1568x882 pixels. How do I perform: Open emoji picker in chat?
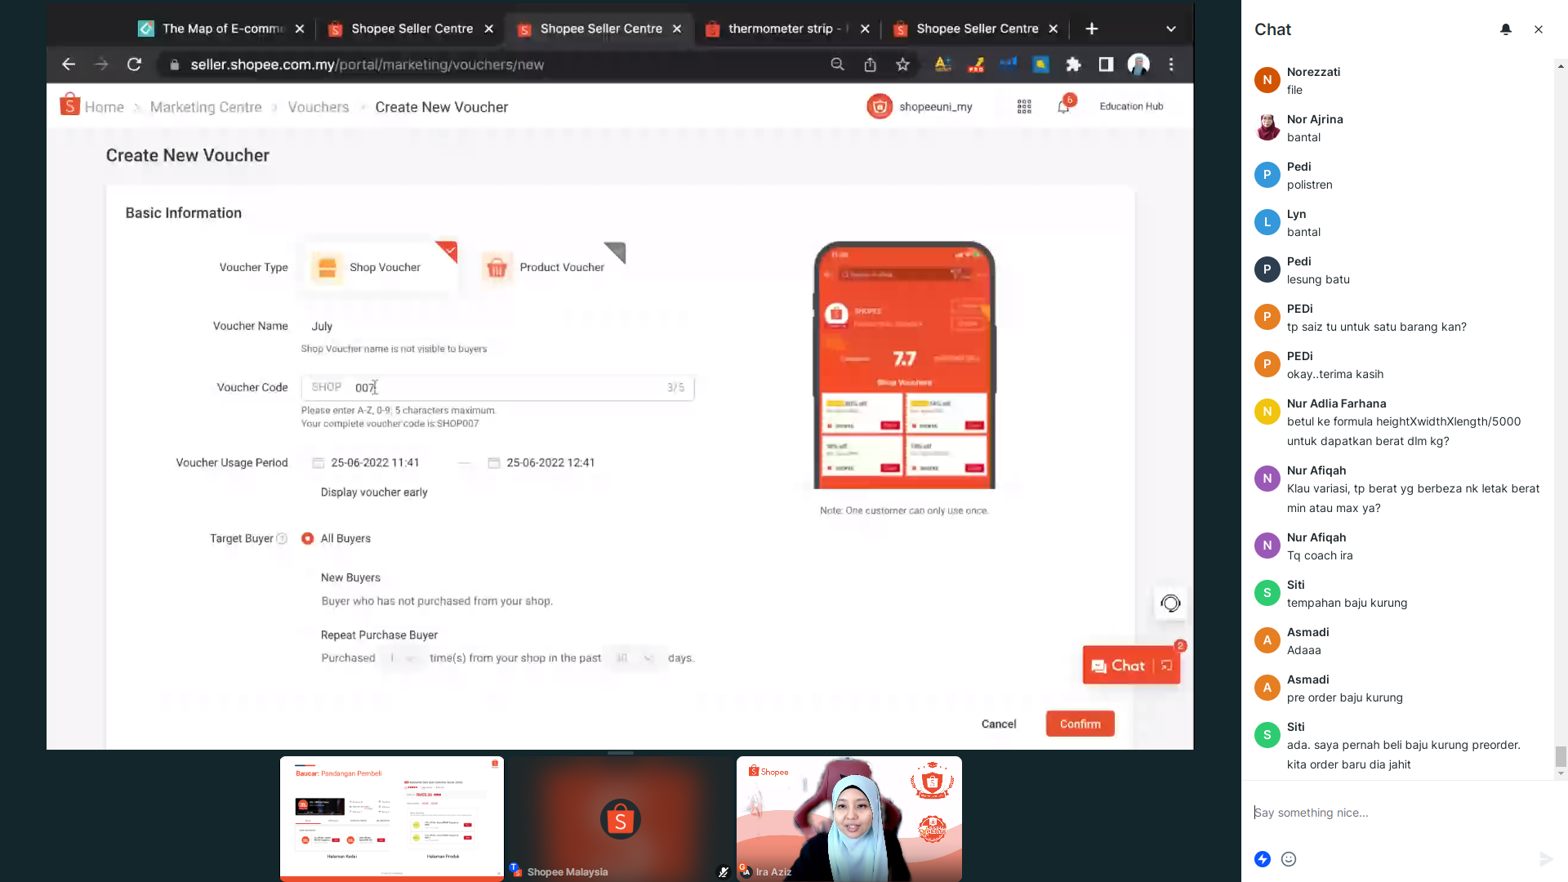coord(1289,859)
